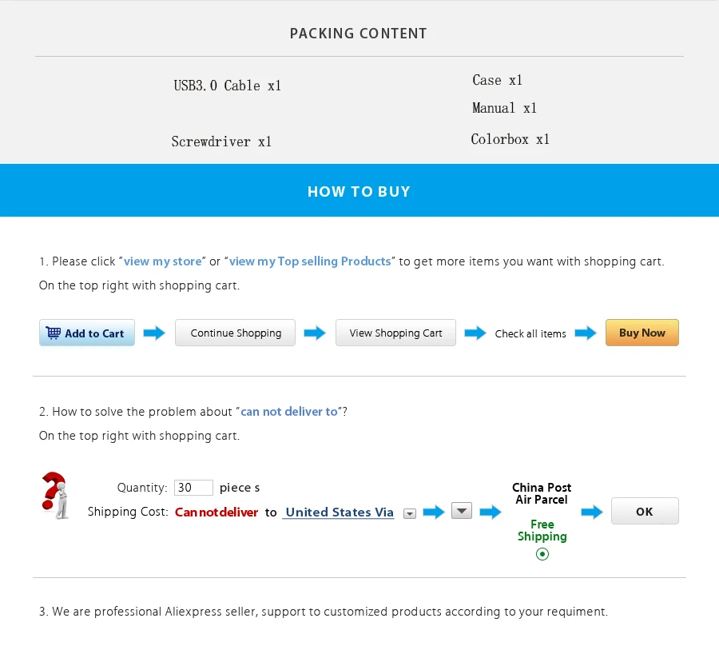Image resolution: width=719 pixels, height=658 pixels.
Task: Open the larger gray dropdown arrow box
Action: pos(462,510)
